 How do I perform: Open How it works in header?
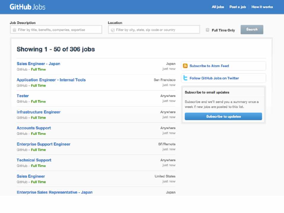[x=262, y=7]
